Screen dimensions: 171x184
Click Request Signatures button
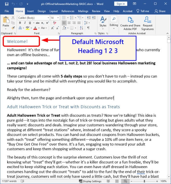147,24
